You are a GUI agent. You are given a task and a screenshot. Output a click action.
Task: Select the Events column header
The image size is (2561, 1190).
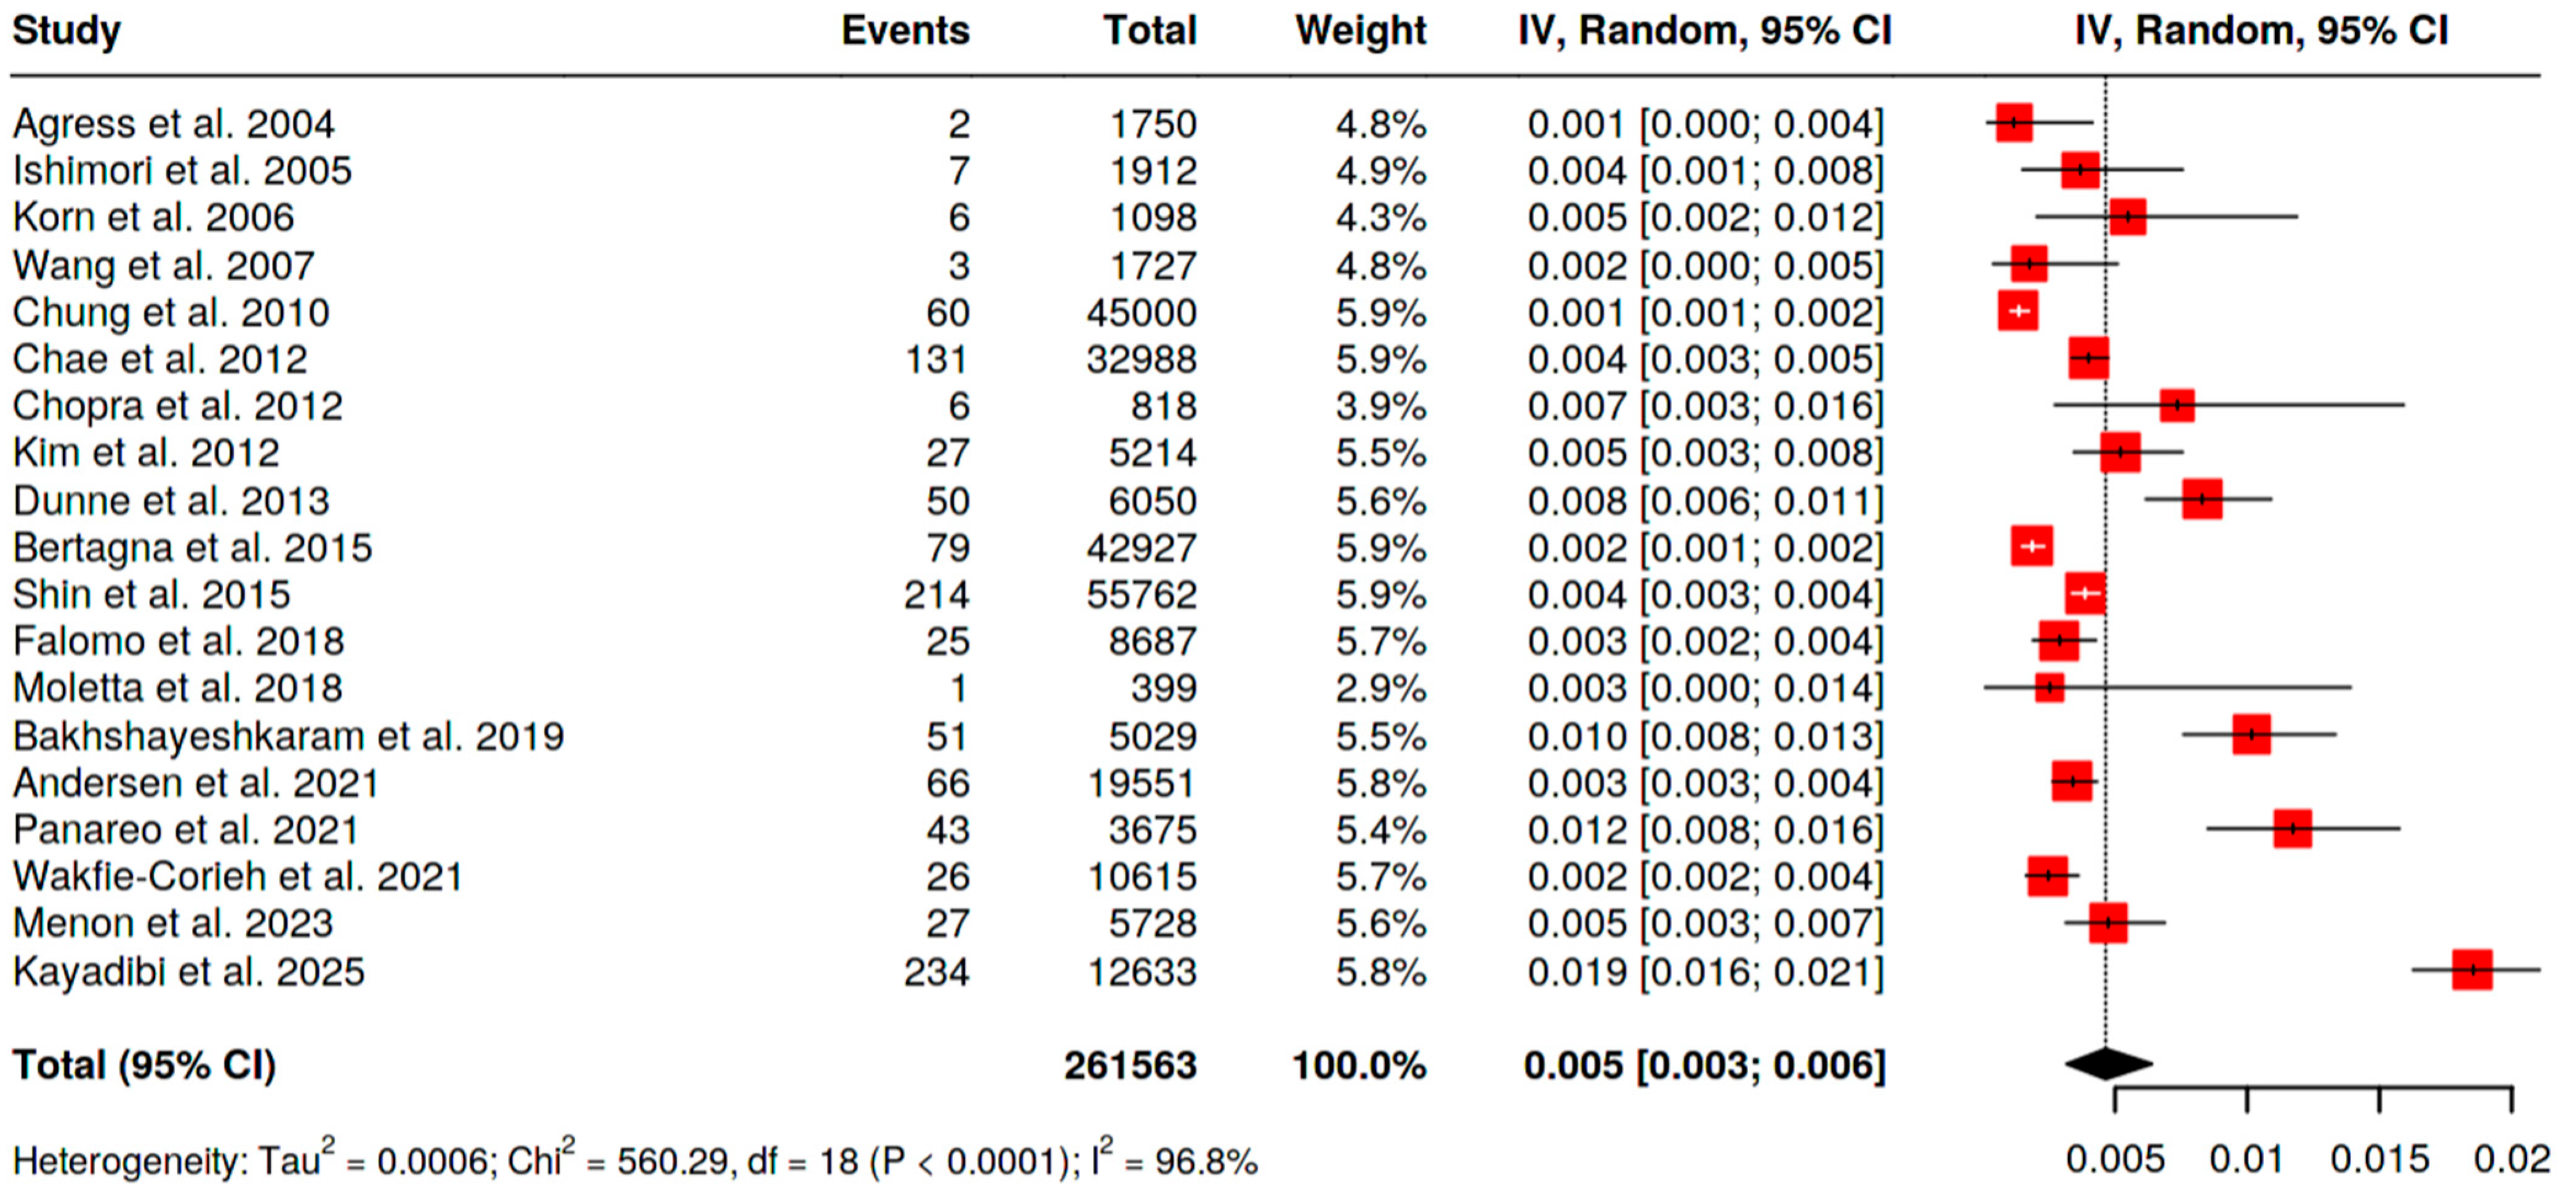[x=905, y=31]
